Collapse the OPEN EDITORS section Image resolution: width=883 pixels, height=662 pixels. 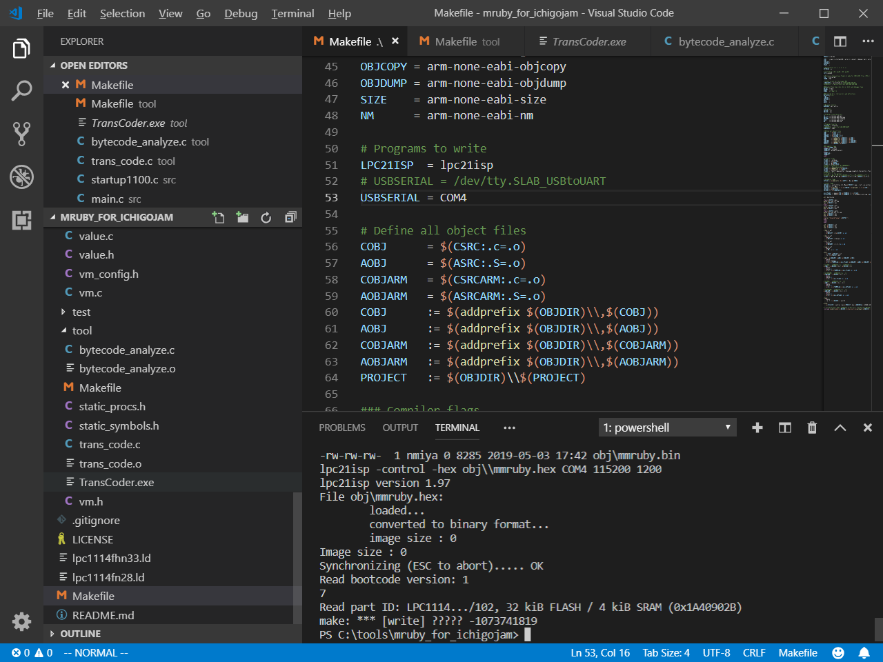tap(93, 66)
